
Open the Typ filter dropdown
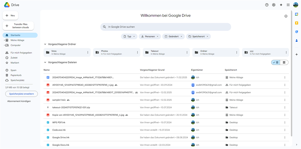pos(129,36)
